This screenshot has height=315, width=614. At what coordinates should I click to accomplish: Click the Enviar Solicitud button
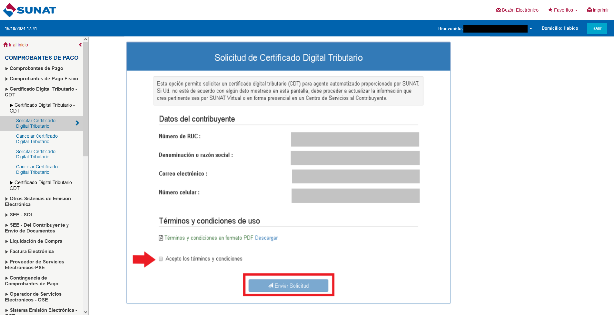click(x=288, y=286)
